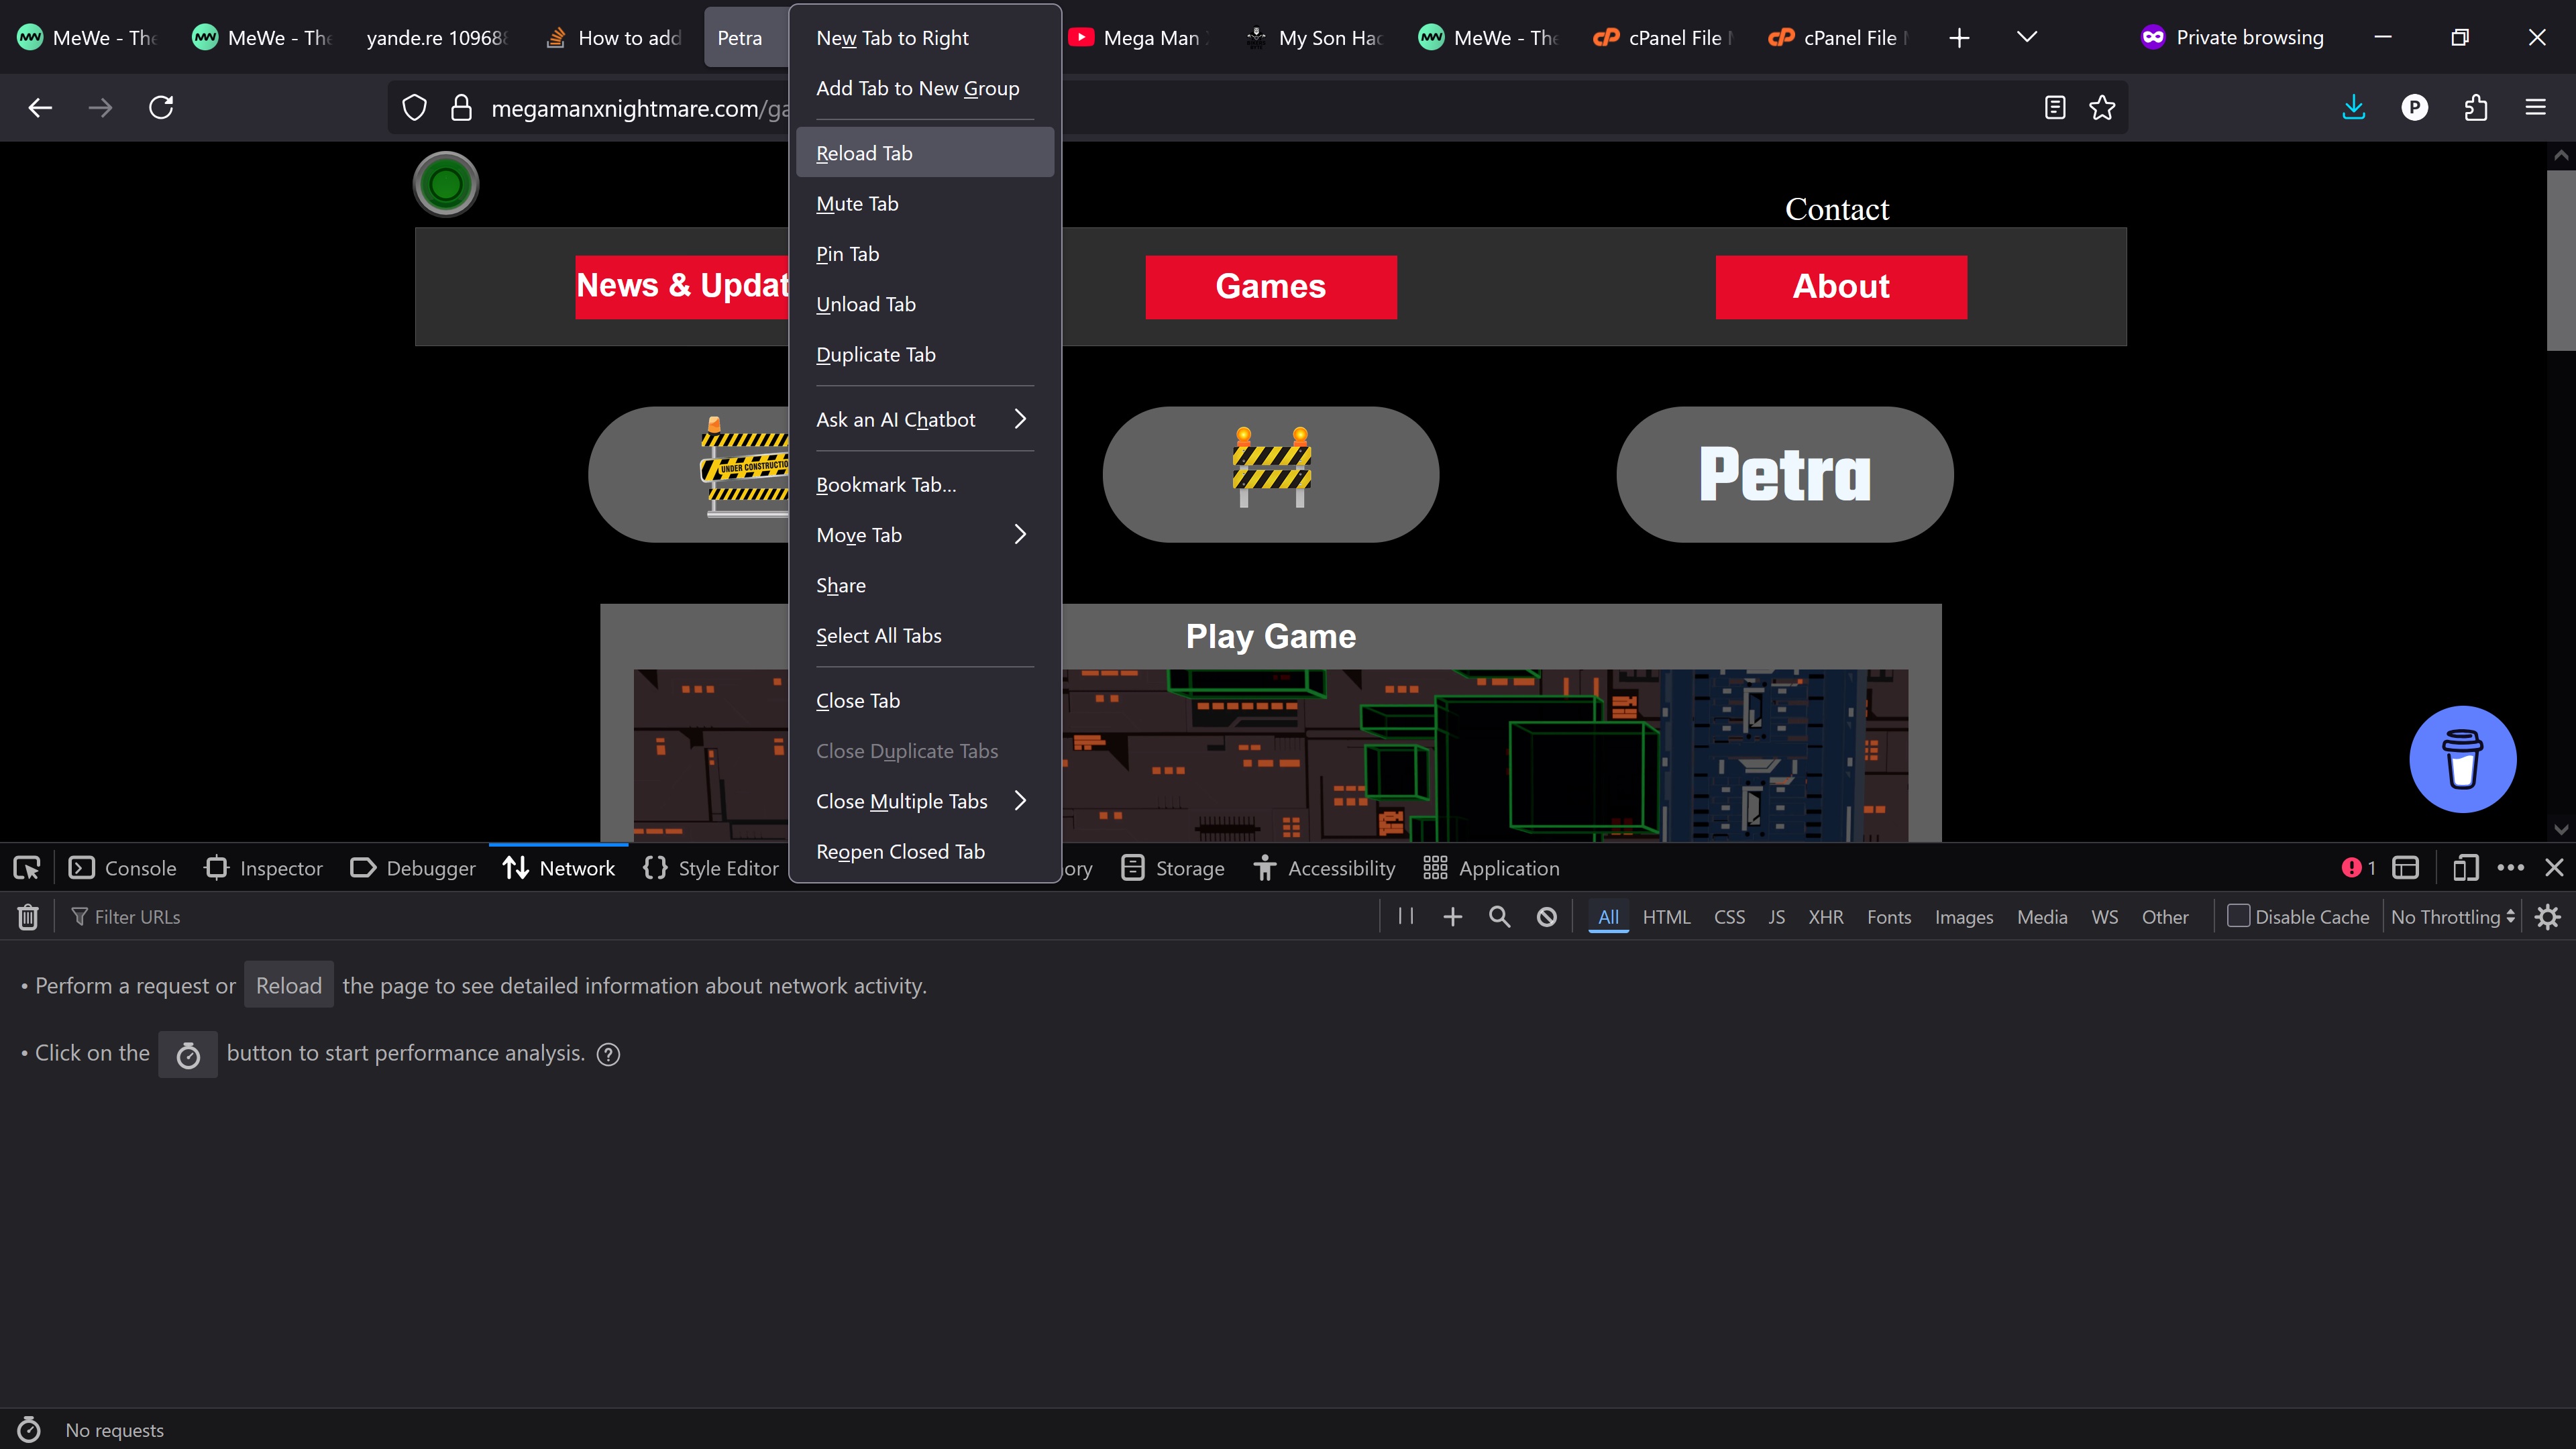Filter network requests by CSS
Viewport: 2576px width, 1449px height.
coord(1729,917)
